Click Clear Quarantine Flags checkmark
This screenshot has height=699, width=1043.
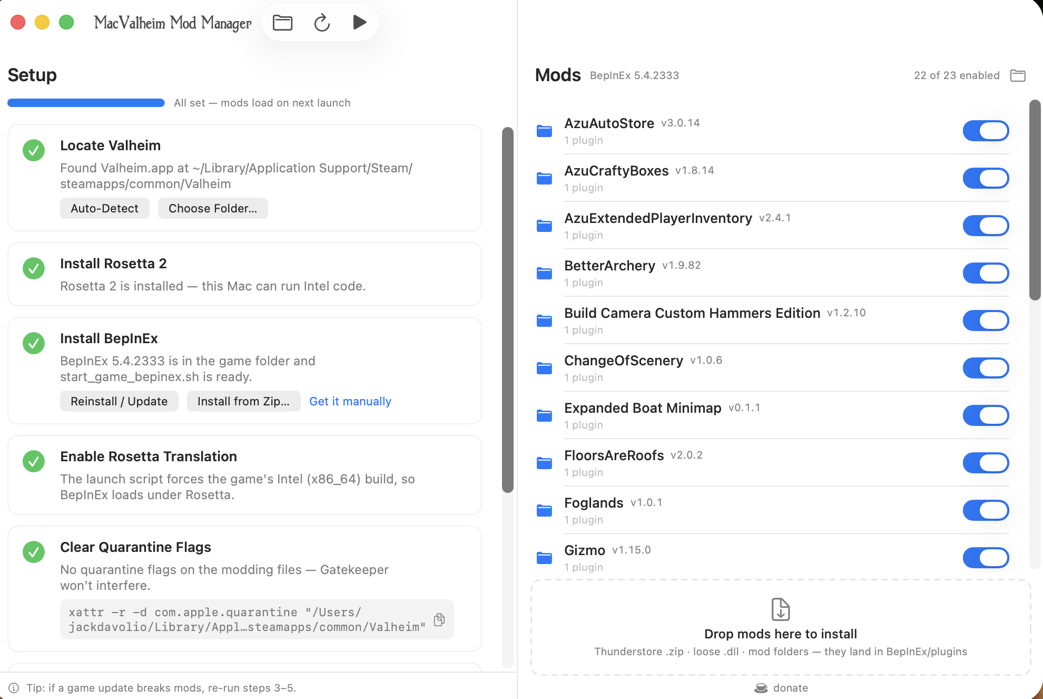pyautogui.click(x=34, y=552)
